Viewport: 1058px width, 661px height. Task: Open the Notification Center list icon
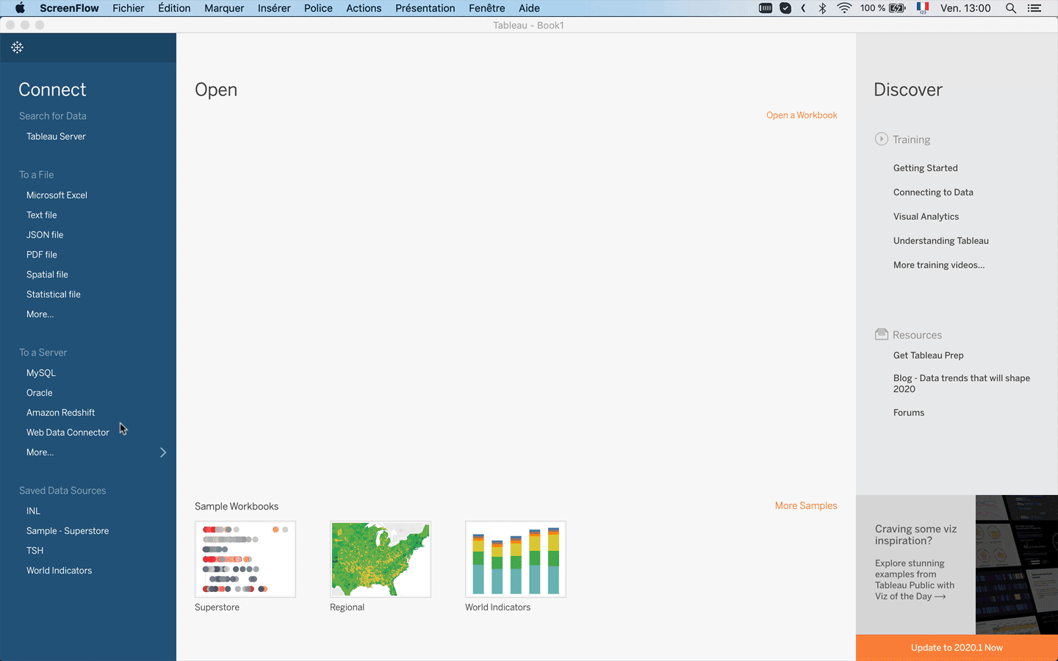pyautogui.click(x=1034, y=8)
